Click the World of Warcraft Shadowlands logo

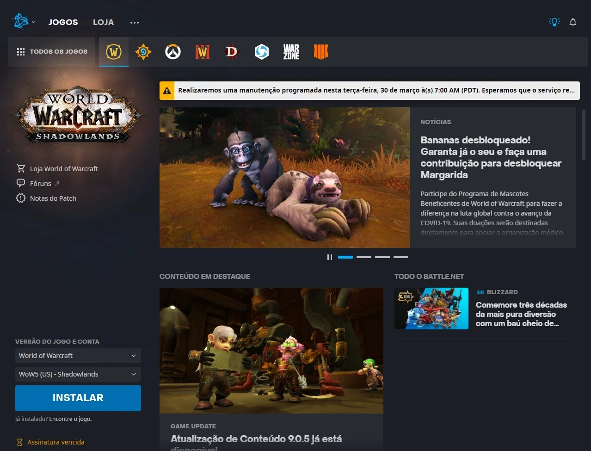tap(78, 115)
